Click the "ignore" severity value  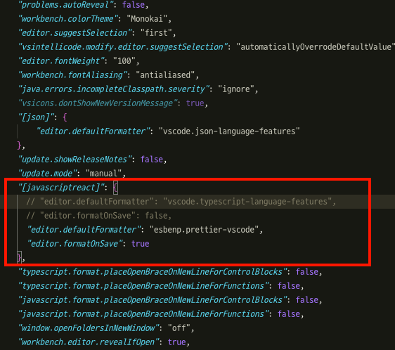(x=236, y=89)
